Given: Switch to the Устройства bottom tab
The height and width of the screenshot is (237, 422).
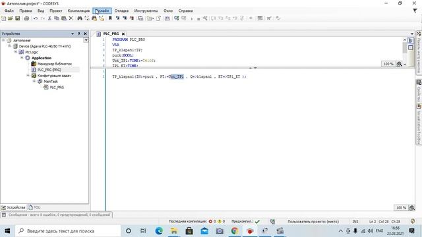Looking at the screenshot, I should point(13,207).
